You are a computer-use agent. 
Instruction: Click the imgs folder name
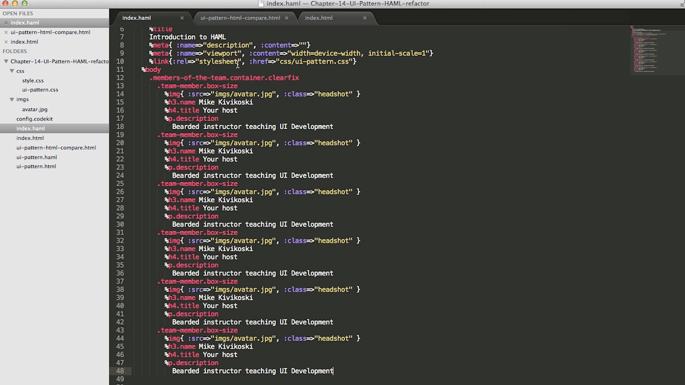tap(22, 99)
